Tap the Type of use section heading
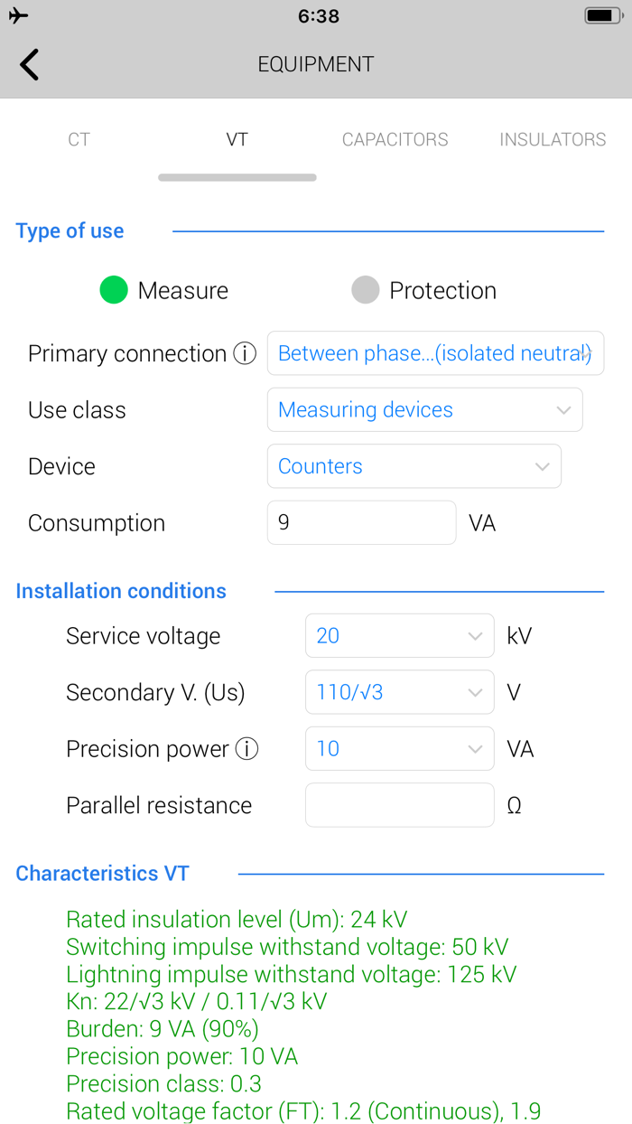 click(x=70, y=230)
